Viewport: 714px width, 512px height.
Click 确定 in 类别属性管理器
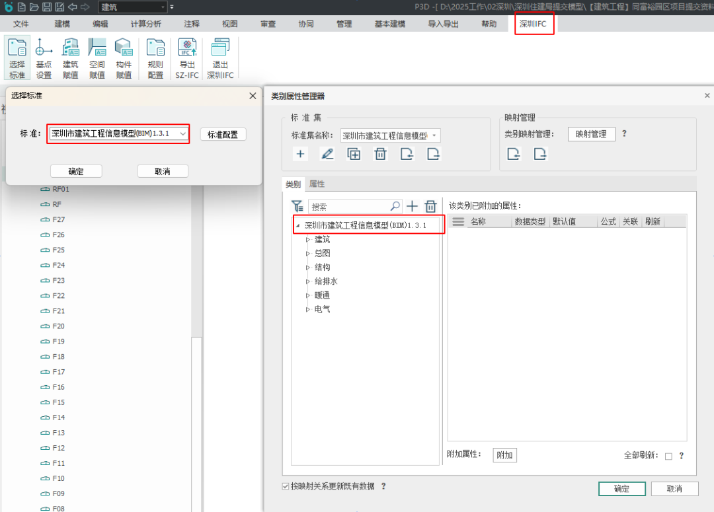pyautogui.click(x=621, y=489)
